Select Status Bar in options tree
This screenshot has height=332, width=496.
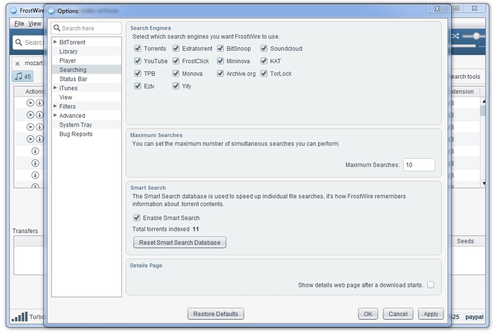coord(73,79)
